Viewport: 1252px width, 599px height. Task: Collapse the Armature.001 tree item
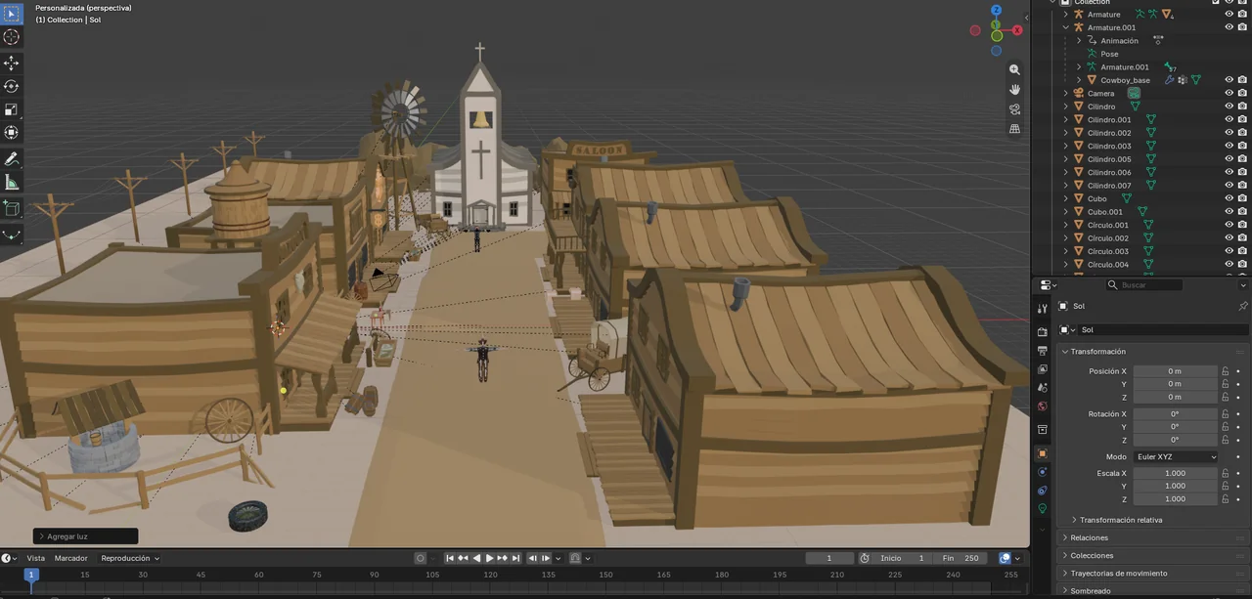click(x=1066, y=27)
